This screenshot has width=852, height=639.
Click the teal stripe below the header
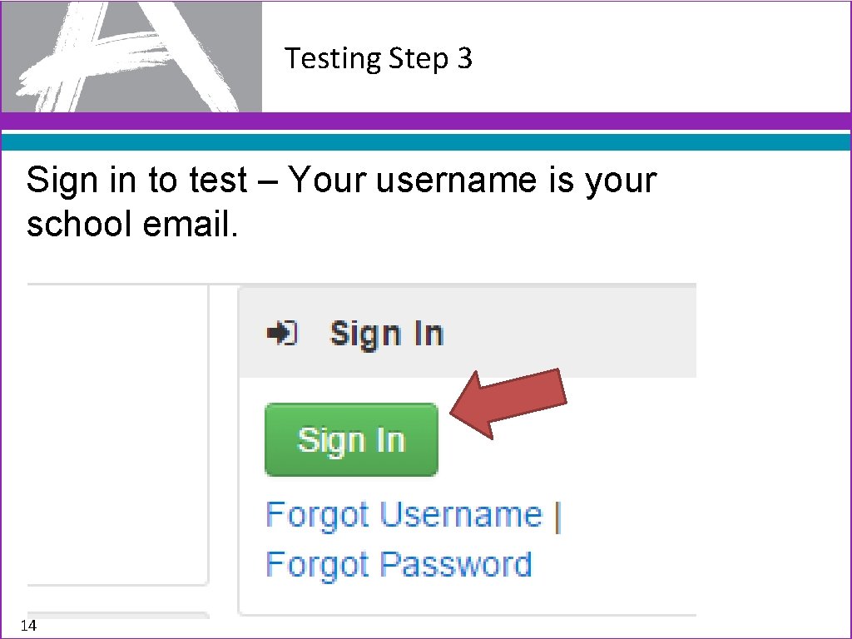(x=426, y=141)
